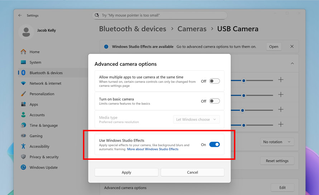Click the Windows Update sync icon
Screen dimensions: 319x195
[23, 167]
